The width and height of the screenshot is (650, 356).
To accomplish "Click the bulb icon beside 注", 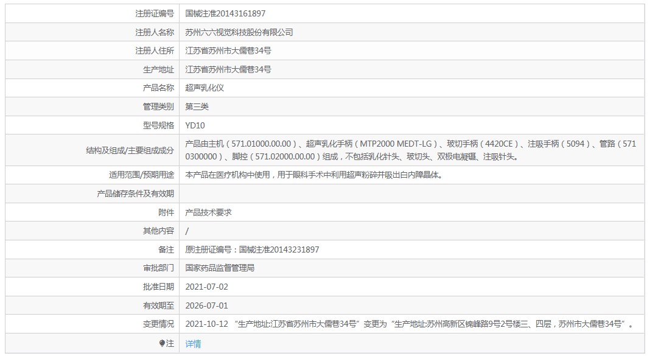I will point(162,343).
